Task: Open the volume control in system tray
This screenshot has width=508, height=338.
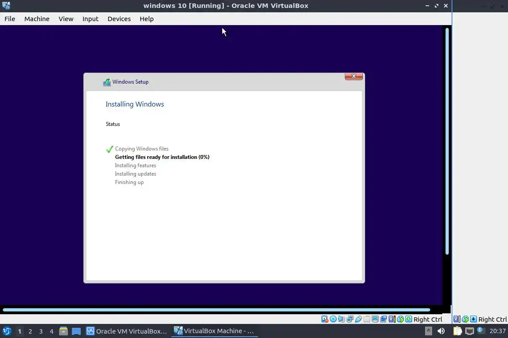Action: (441, 331)
